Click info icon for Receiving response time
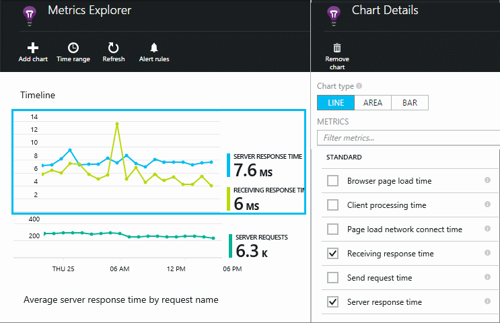This screenshot has width=500, height=323. 488,253
